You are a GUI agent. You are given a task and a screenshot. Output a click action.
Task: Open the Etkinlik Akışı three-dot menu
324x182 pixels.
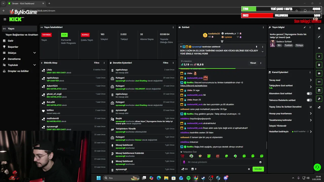click(104, 63)
